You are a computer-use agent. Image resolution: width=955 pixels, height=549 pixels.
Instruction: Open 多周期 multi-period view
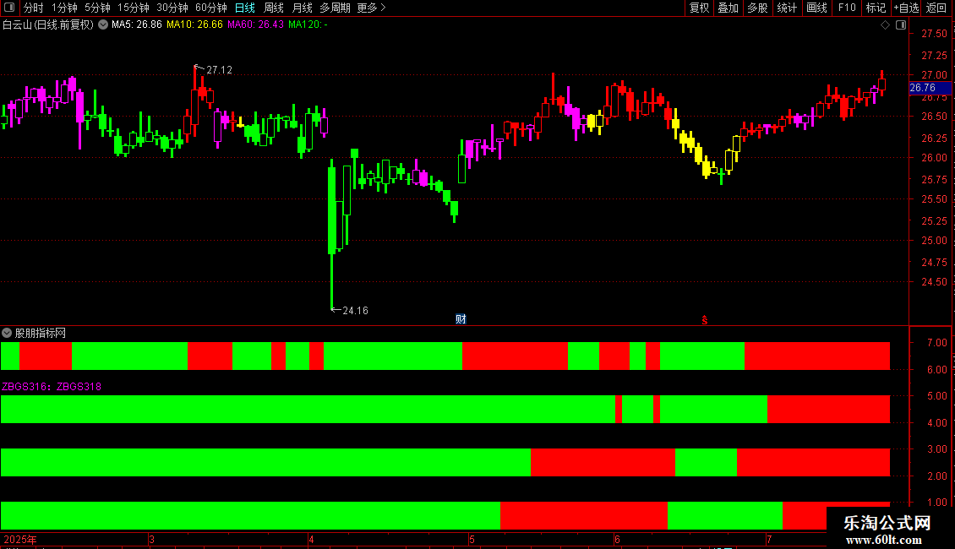(335, 8)
